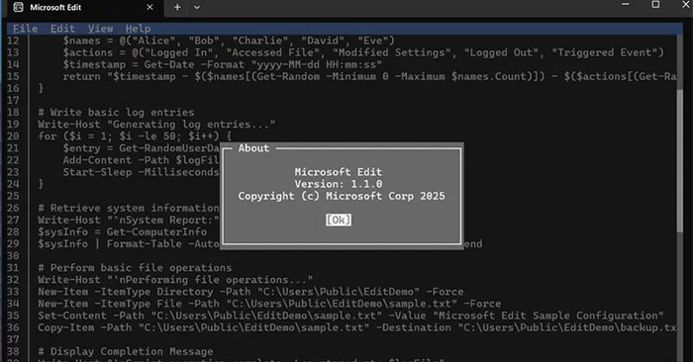The height and width of the screenshot is (362, 693).
Task: Click the 'Copyright (c) Microsoft Corp 2025' text
Action: click(x=342, y=196)
